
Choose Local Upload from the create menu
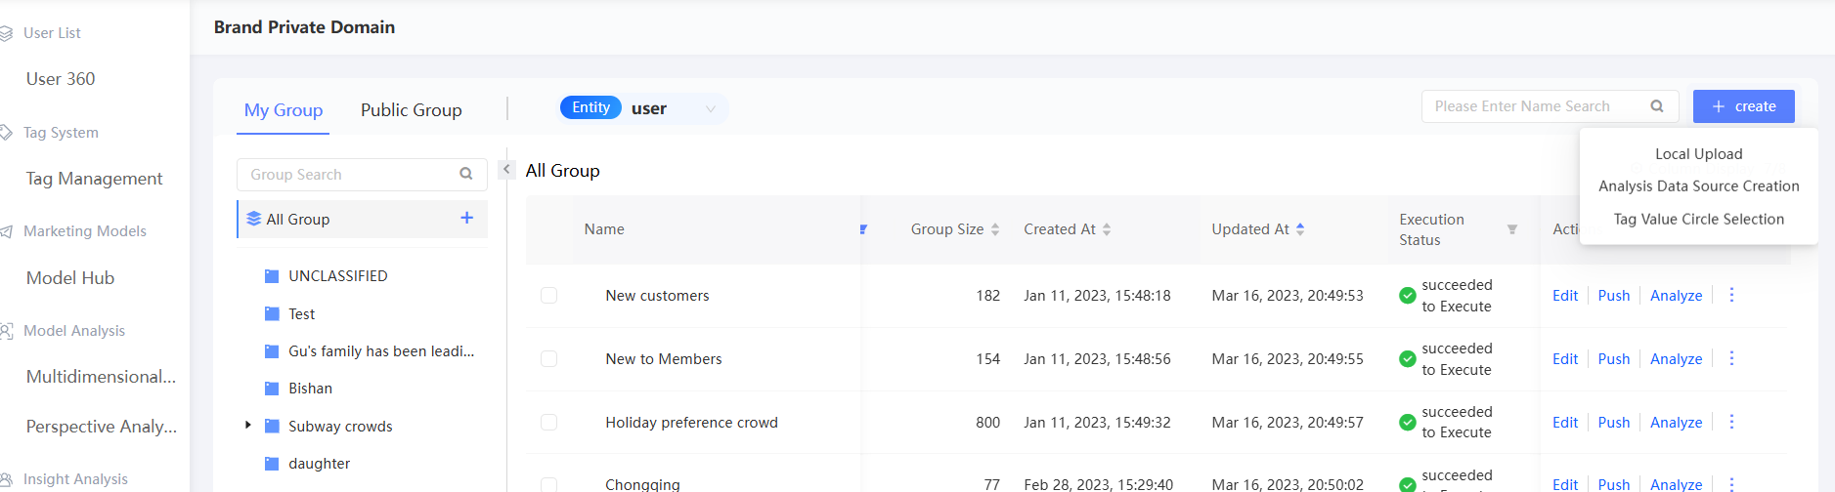1698,154
